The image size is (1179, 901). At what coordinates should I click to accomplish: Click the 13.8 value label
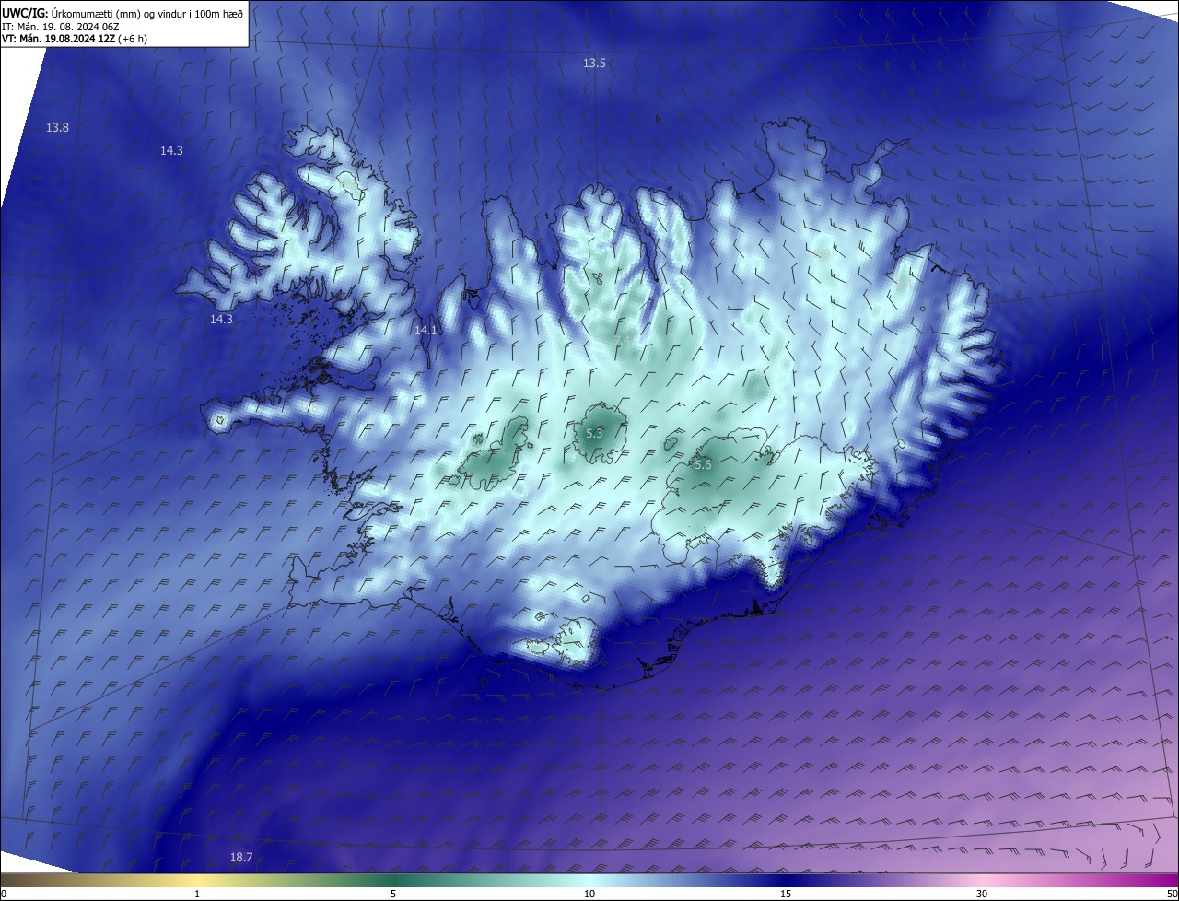click(57, 128)
